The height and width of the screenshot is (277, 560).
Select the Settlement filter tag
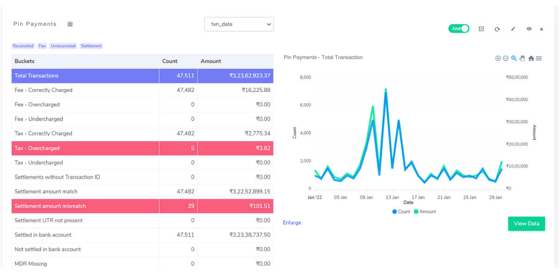pos(91,46)
